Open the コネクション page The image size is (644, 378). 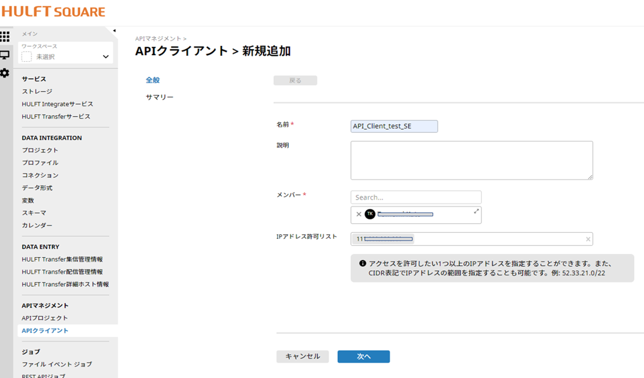[x=41, y=175]
